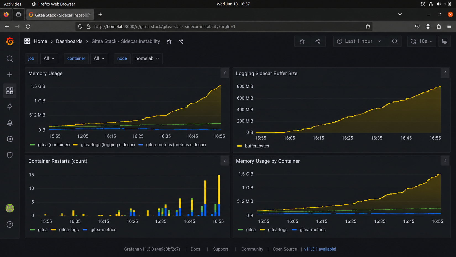
Task: Refresh the dashboard with the refresh icon
Action: click(413, 41)
